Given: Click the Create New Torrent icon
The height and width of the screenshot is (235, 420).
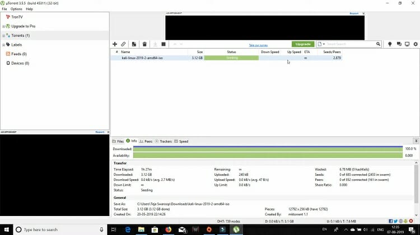Looking at the screenshot, I should 134,44.
